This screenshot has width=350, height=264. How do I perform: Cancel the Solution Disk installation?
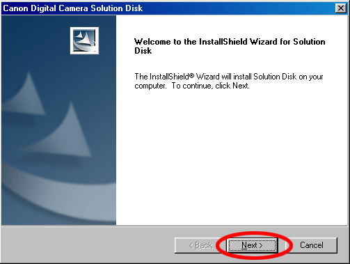(311, 245)
